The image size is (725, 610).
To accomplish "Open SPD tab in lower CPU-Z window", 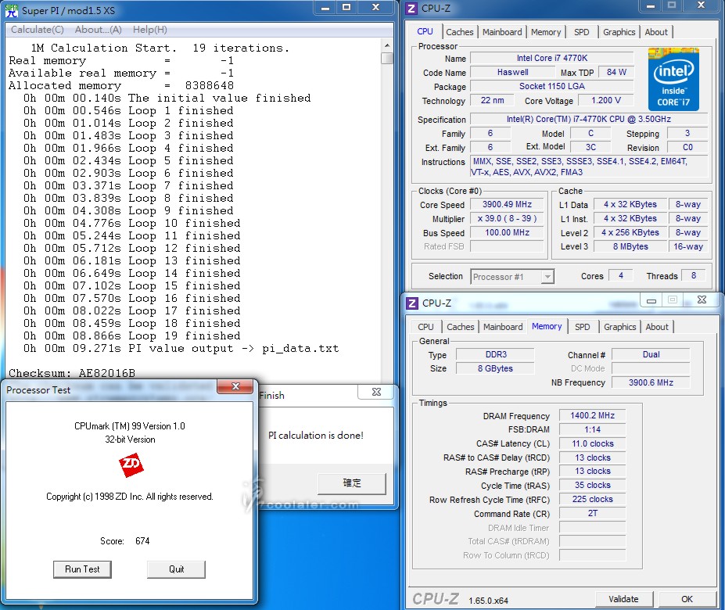I will [x=583, y=327].
